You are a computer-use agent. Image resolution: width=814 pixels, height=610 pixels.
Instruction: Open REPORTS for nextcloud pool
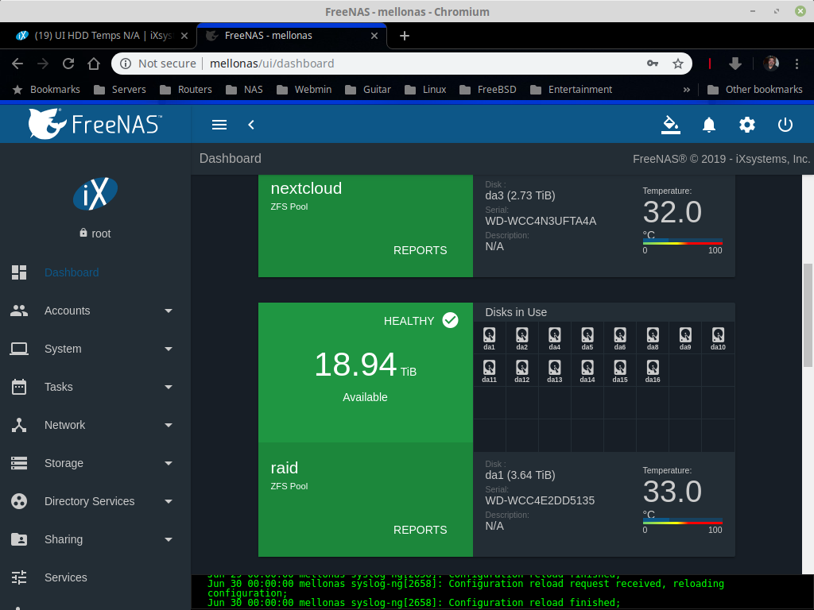pos(420,250)
